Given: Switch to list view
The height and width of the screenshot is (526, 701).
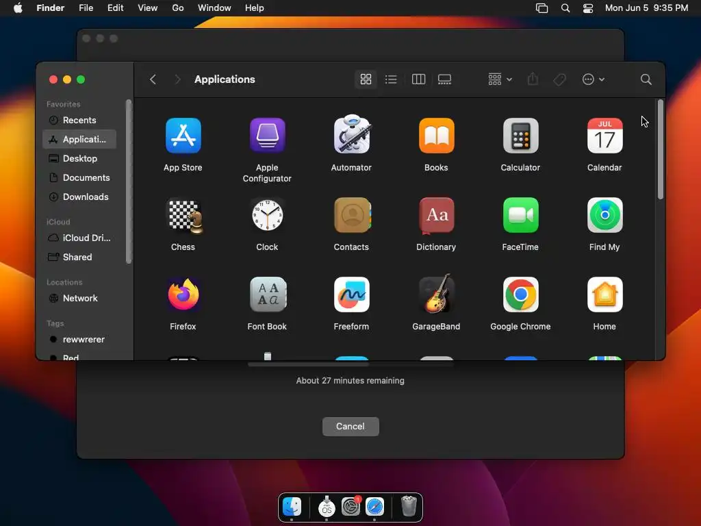Looking at the screenshot, I should (391, 79).
